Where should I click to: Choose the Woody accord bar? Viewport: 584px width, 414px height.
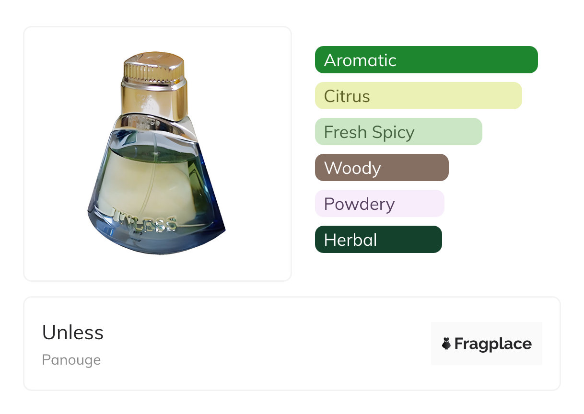click(381, 168)
